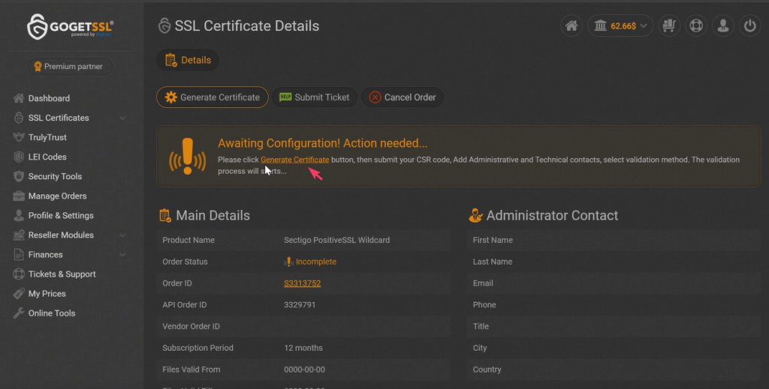
Task: Open TrulyTrust in sidebar
Action: click(x=47, y=137)
